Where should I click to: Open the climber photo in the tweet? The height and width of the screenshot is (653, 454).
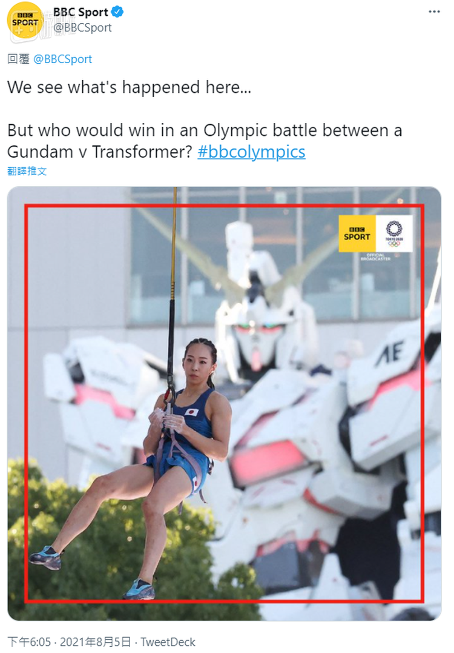(225, 403)
